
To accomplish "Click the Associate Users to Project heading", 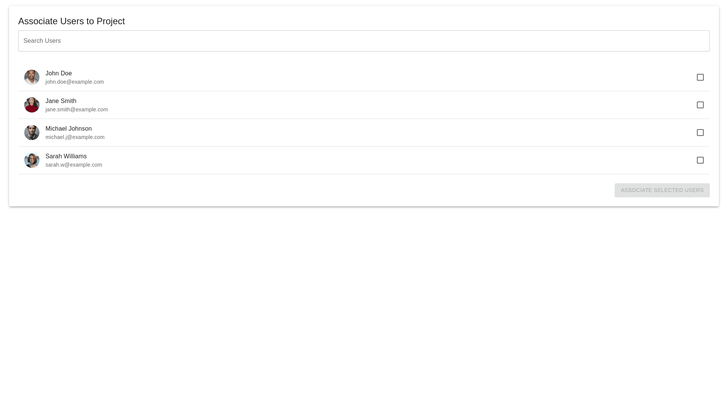I will [x=71, y=21].
